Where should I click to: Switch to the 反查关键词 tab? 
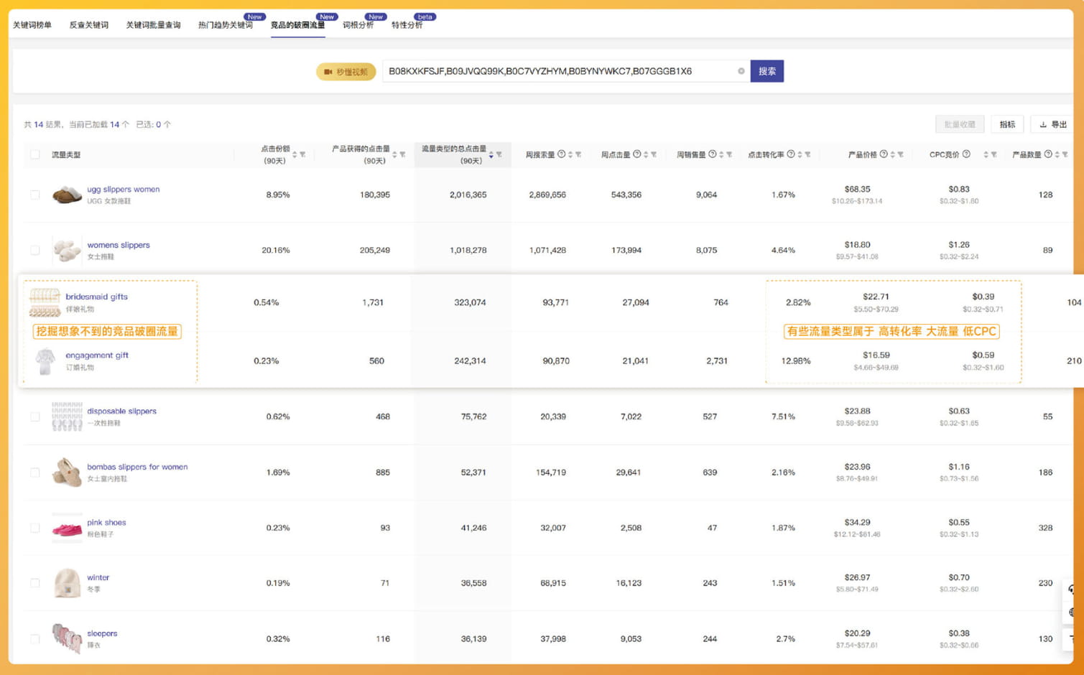[88, 25]
